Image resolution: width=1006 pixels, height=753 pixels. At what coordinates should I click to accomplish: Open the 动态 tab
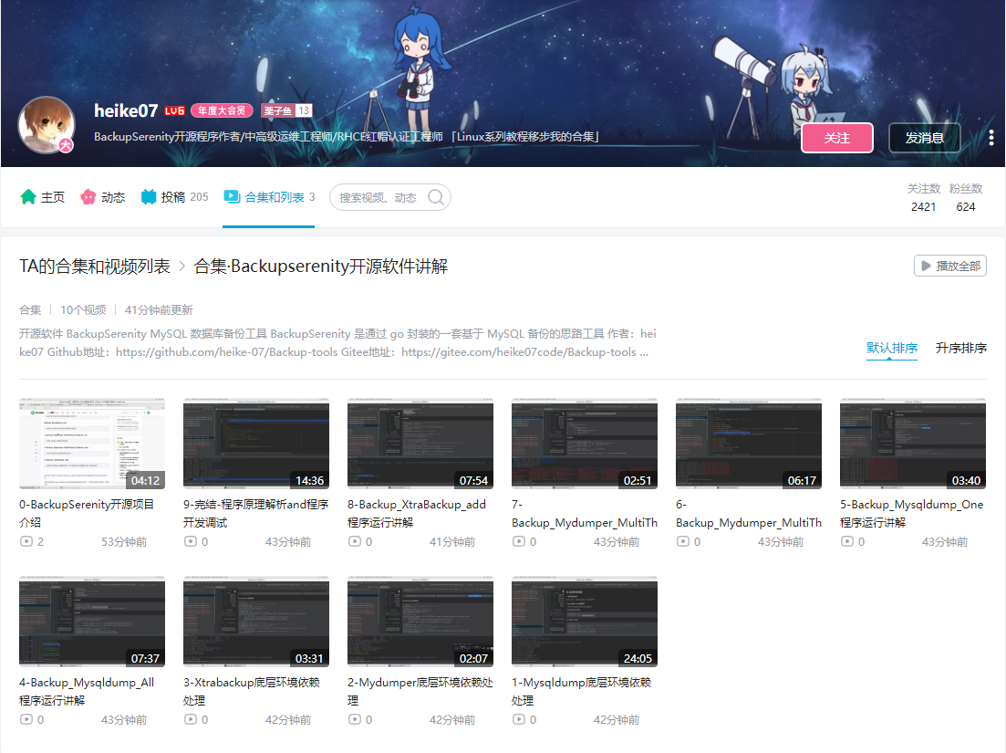click(x=103, y=197)
